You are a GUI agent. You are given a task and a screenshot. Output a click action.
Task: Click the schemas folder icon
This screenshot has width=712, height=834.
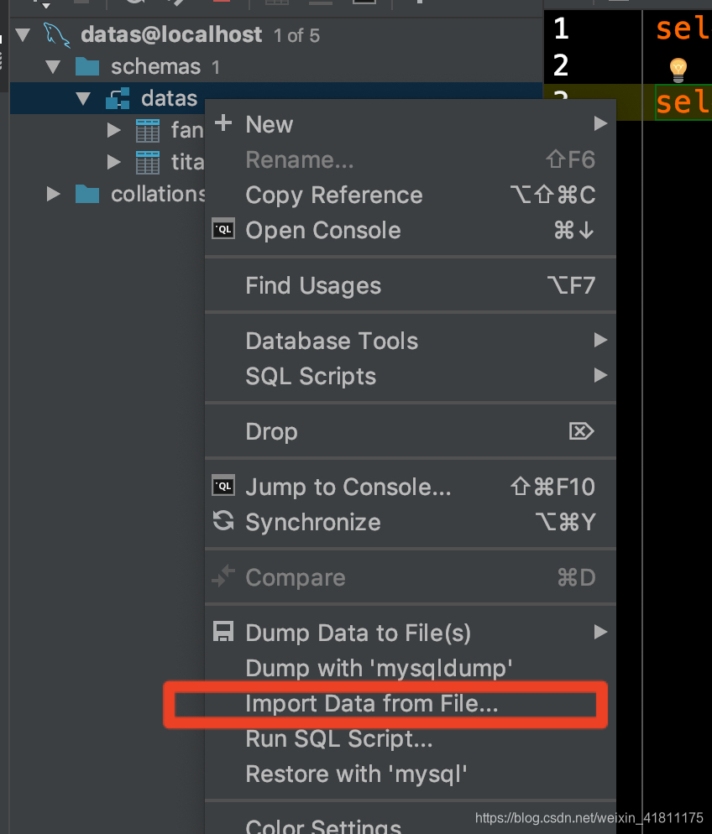(x=86, y=66)
